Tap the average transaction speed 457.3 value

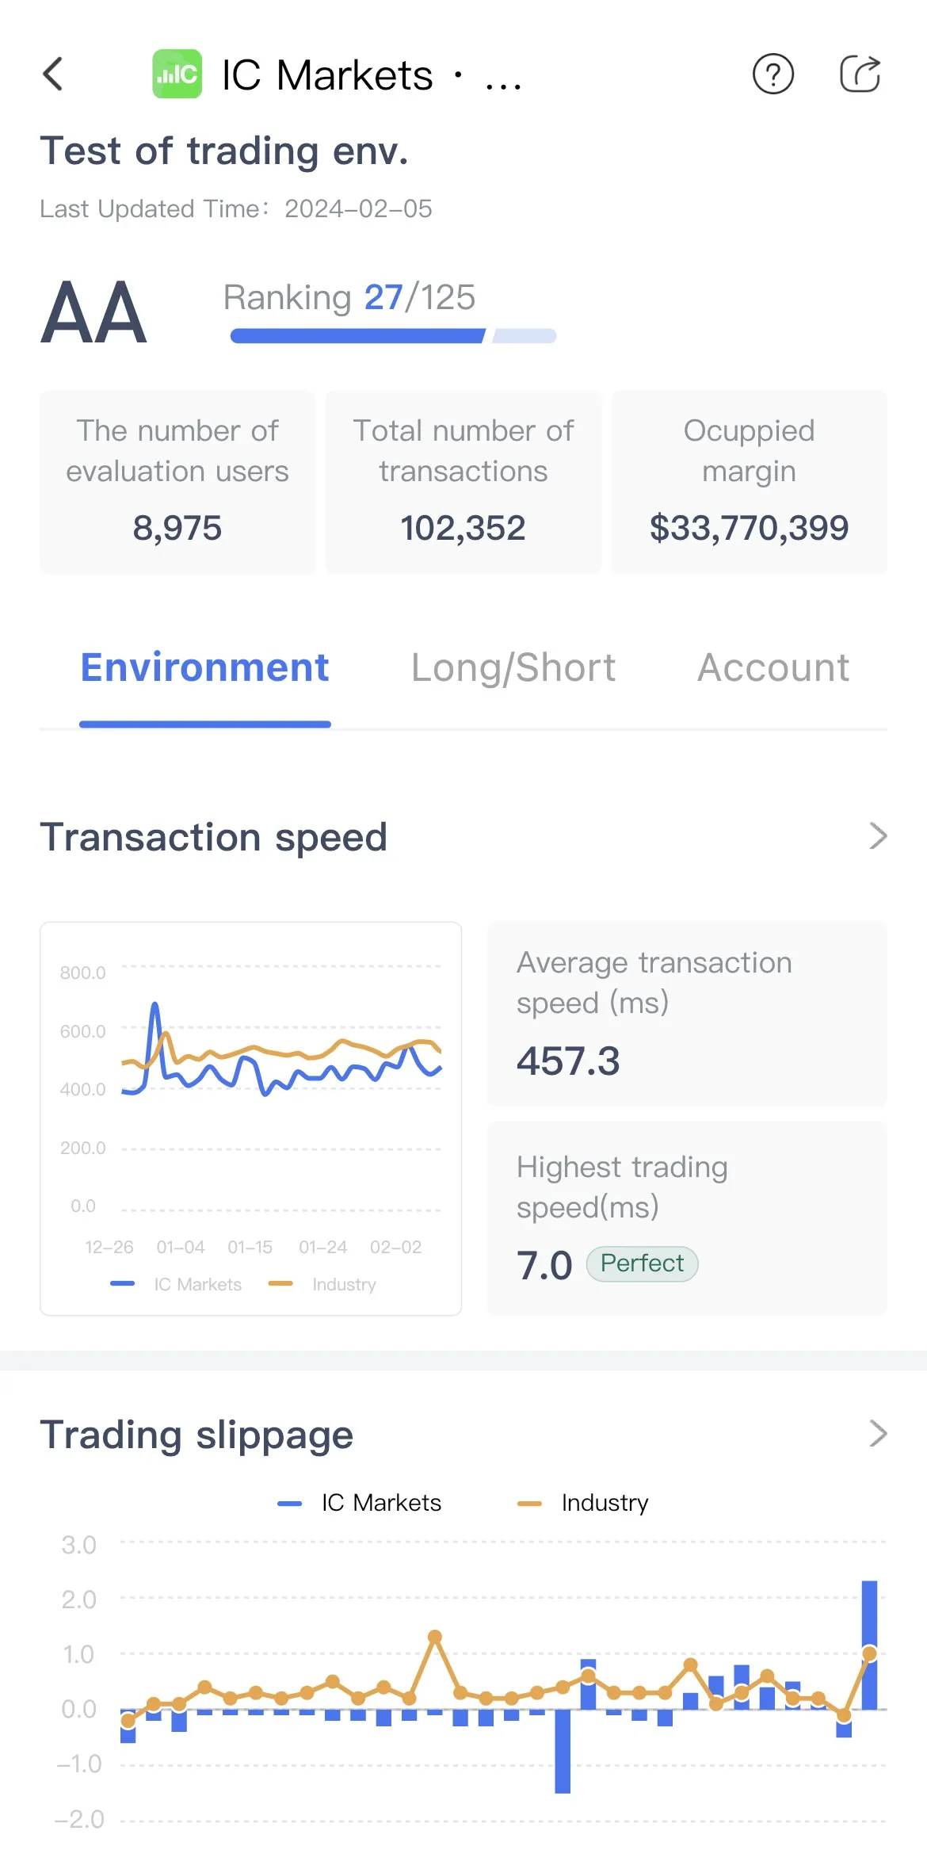pyautogui.click(x=568, y=1061)
